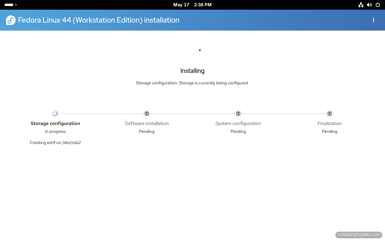The height and width of the screenshot is (241, 385).
Task: Click the 'In progress' status text
Action: (55, 132)
